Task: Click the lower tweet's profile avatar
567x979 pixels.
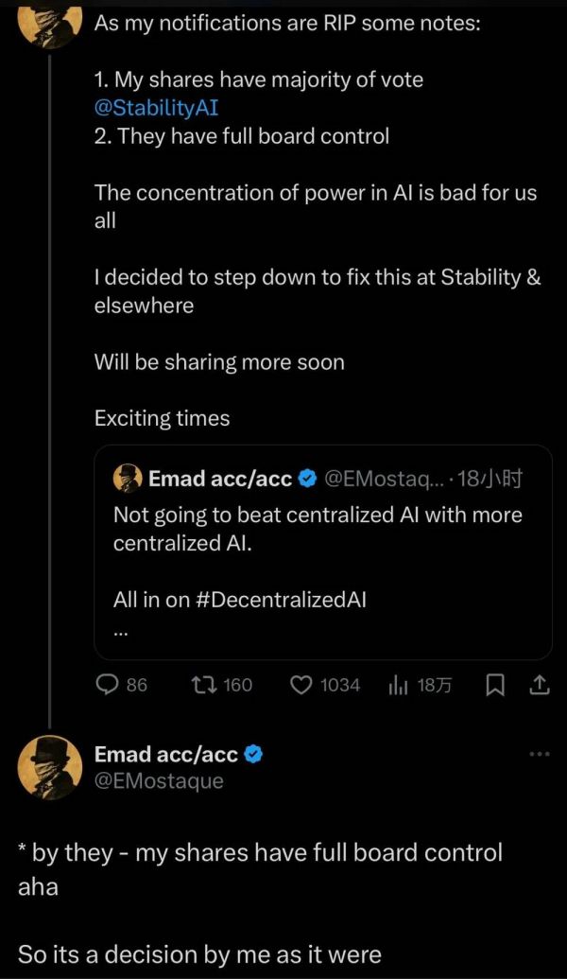Action: (x=49, y=766)
